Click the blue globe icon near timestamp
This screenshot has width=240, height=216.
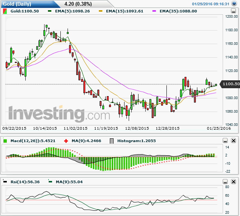(234, 3)
